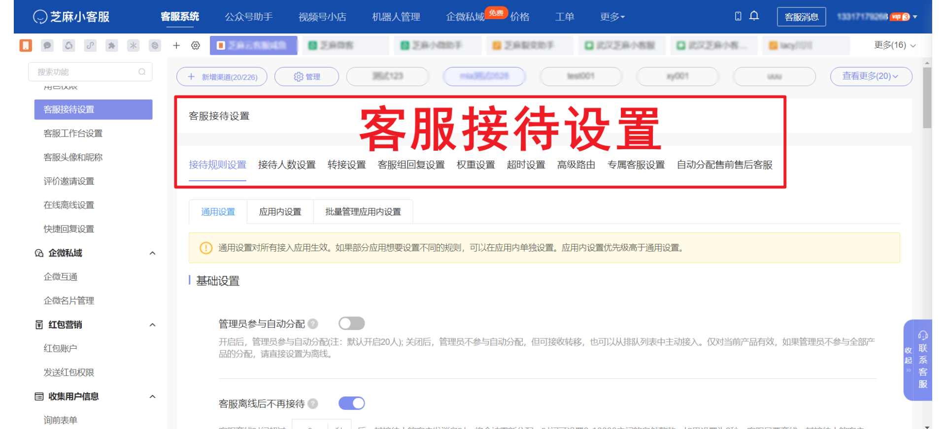The height and width of the screenshot is (429, 946).
Task: Click the search magnifier in 搜索功能 box
Action: click(142, 72)
